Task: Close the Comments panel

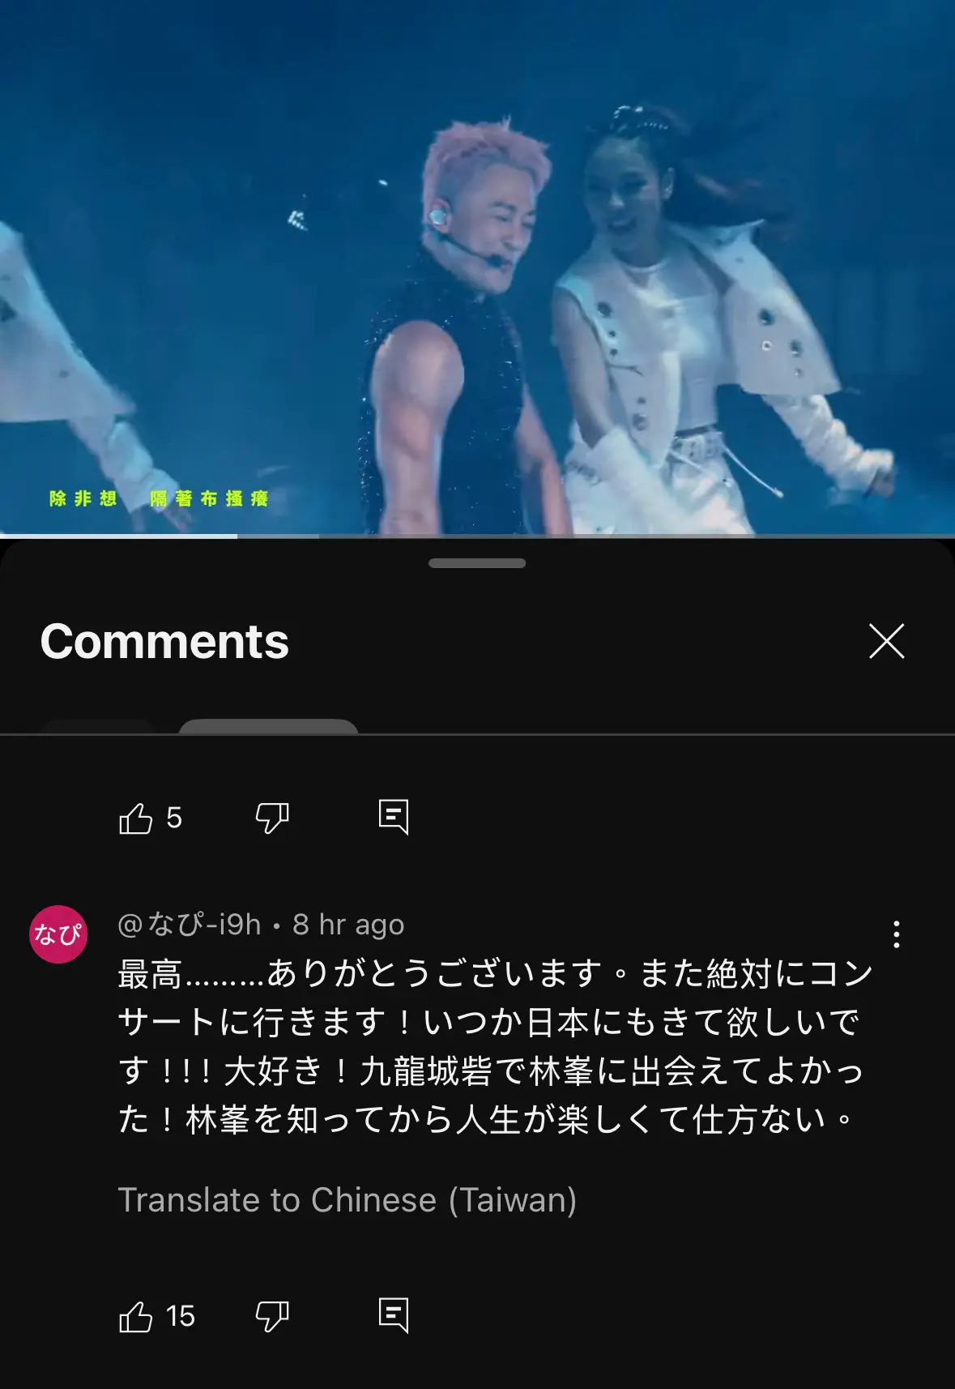Action: point(886,641)
